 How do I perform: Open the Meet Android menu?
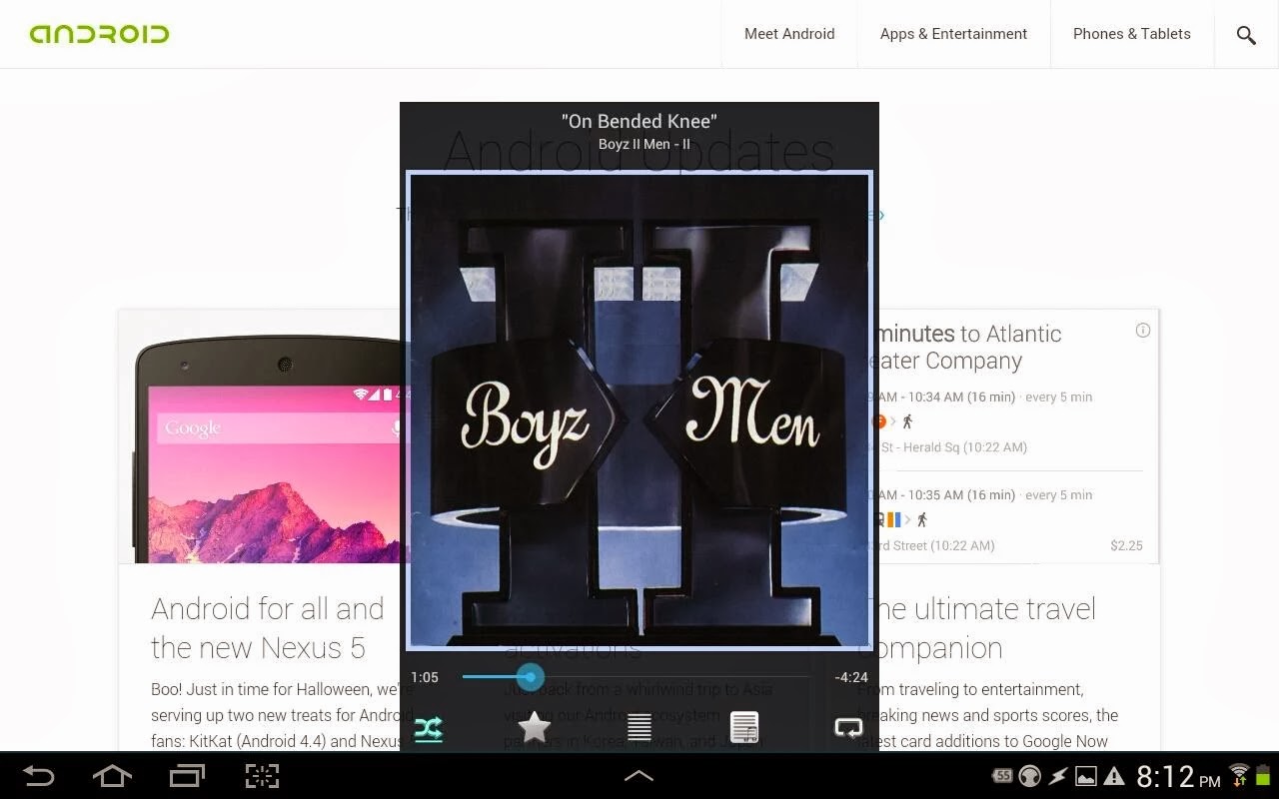[789, 34]
